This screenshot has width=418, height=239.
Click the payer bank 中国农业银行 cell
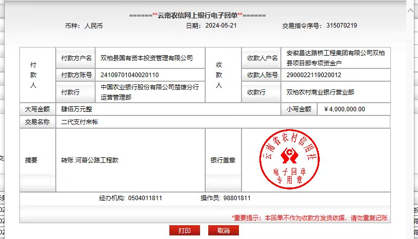click(x=149, y=92)
